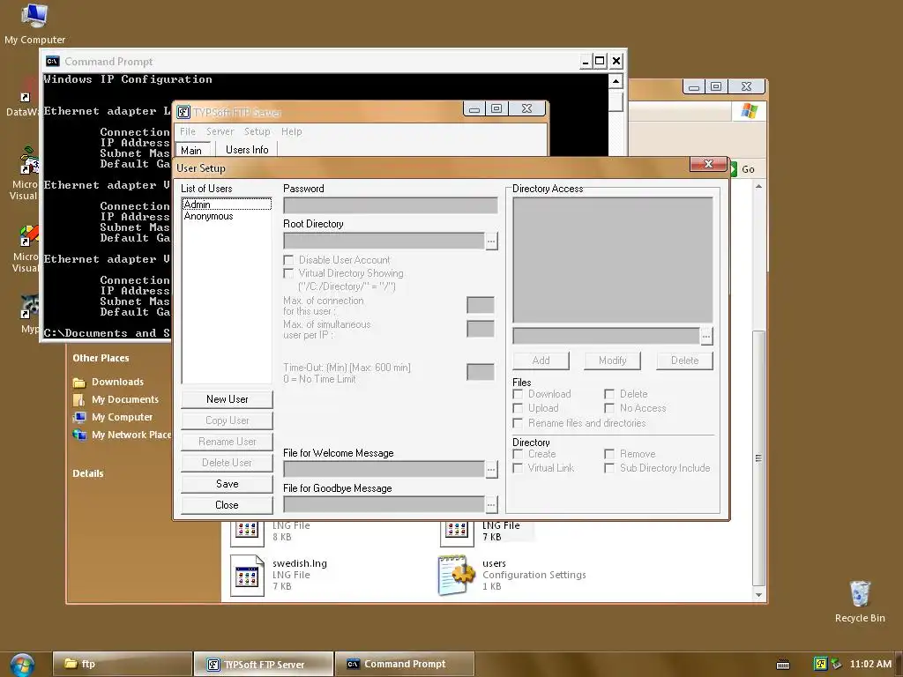Toggle Disable User Account checkbox
Screen dimensions: 903x677
(288, 260)
